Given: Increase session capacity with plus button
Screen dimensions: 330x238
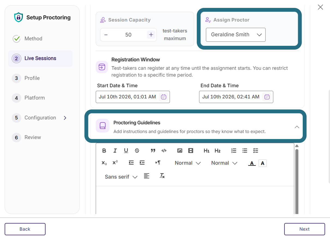Looking at the screenshot, I should point(151,35).
